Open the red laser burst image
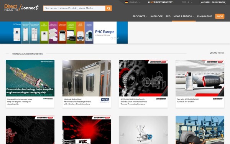 (87, 130)
